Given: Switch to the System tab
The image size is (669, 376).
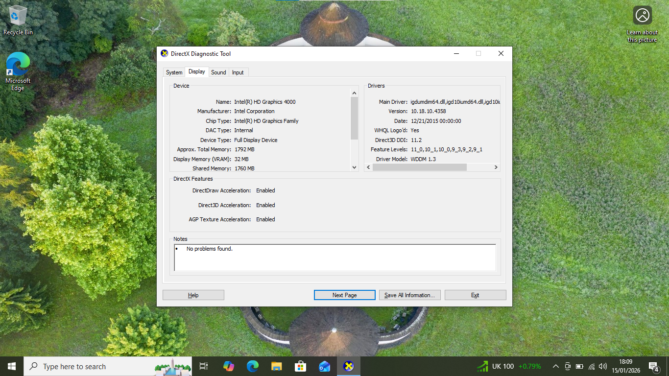Looking at the screenshot, I should [x=174, y=72].
